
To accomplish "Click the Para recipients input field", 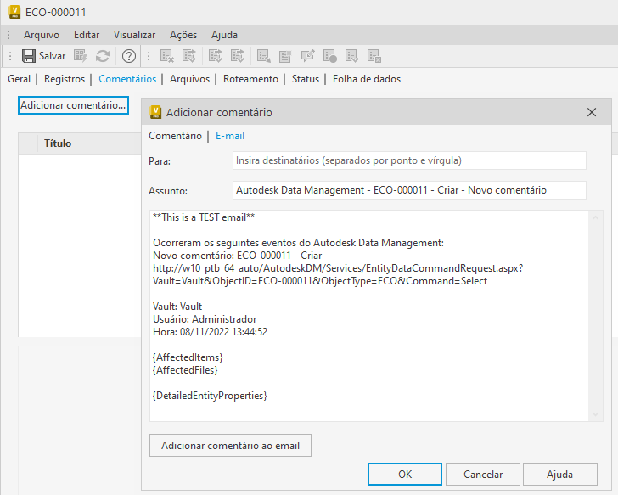I will tap(409, 160).
